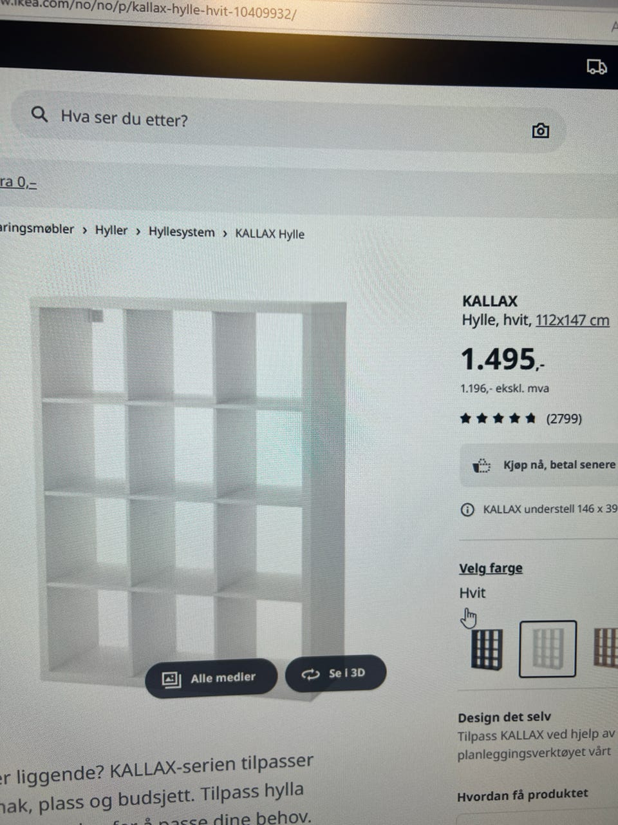This screenshot has height=825, width=618.
Task: Click the Kjøp nå basket icon
Action: [x=482, y=465]
